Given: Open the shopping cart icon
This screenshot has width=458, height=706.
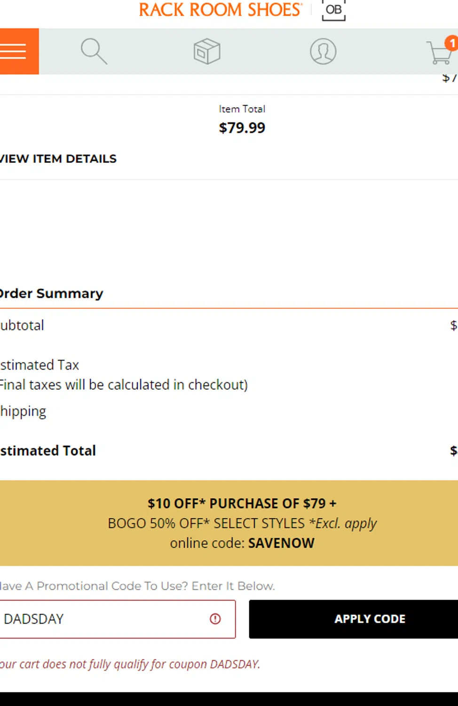Looking at the screenshot, I should coord(440,53).
